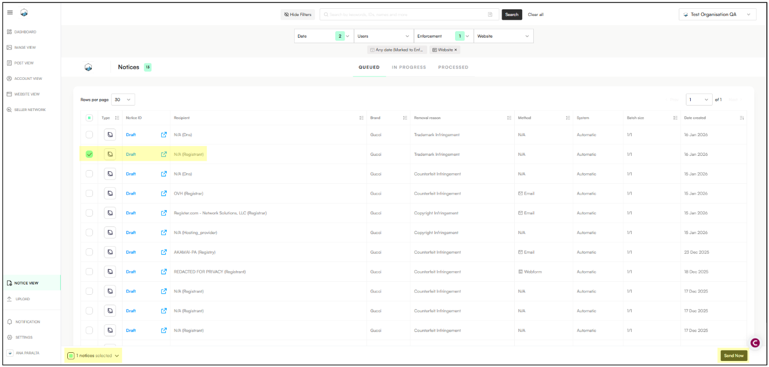Toggle the bottom-bar selected notices checkbox

pos(71,356)
